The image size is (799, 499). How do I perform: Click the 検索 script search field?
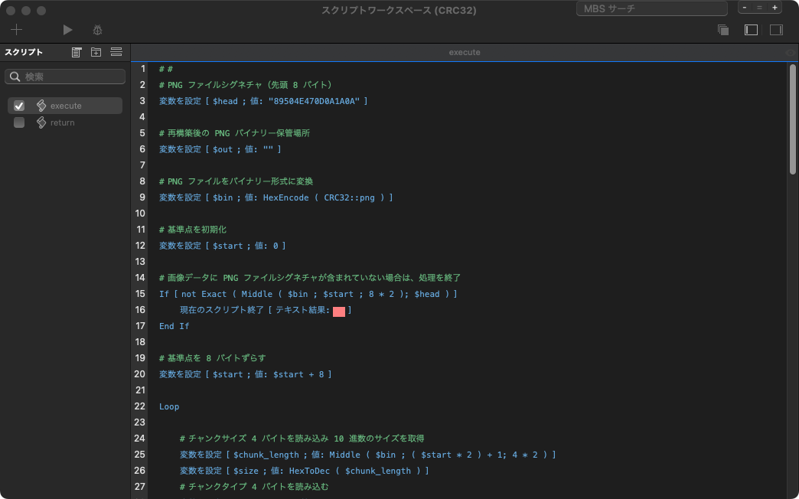(x=65, y=77)
